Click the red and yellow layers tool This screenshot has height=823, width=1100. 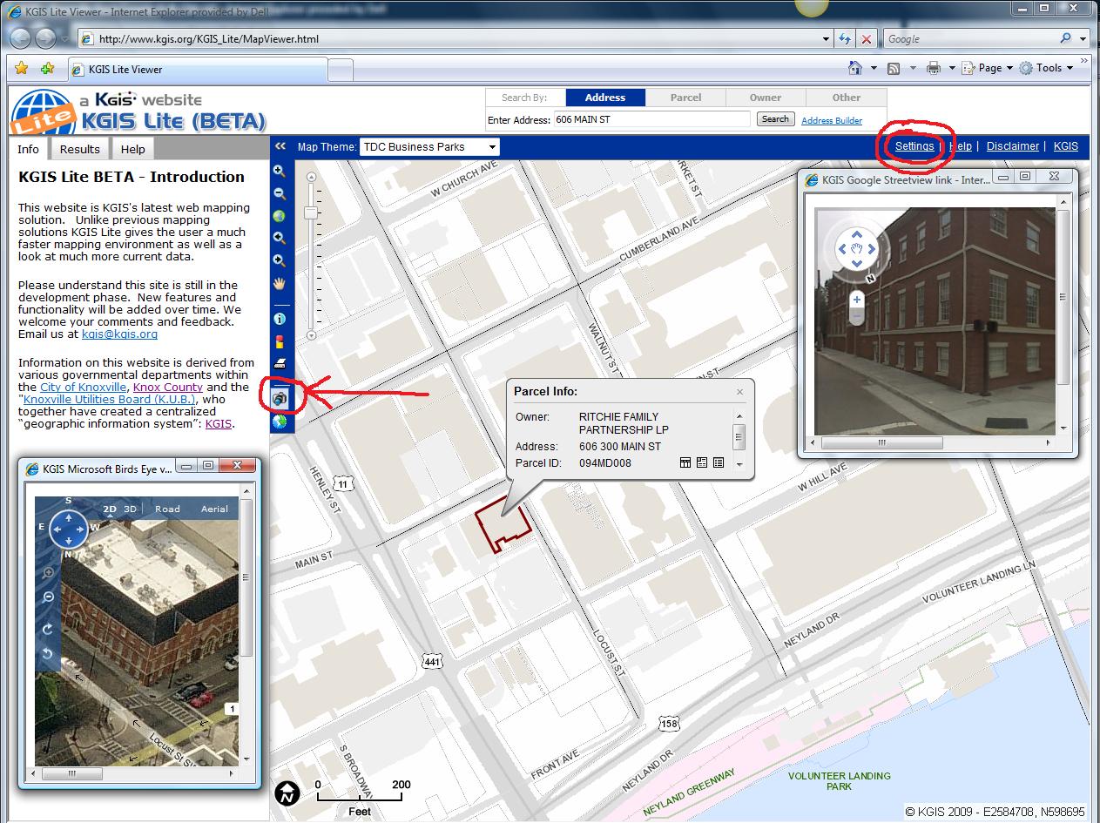280,341
